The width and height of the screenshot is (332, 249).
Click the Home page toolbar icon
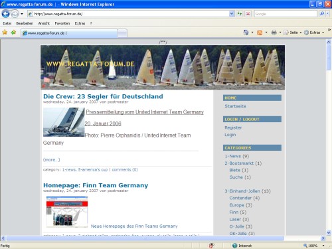pyautogui.click(x=246, y=33)
